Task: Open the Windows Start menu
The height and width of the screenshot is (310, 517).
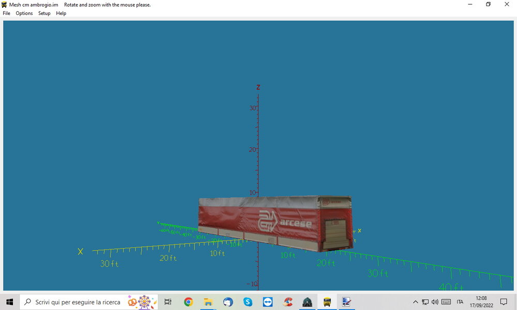Action: click(9, 302)
